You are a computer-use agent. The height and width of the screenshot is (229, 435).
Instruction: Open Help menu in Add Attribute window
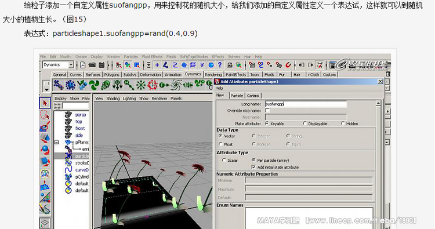pyautogui.click(x=219, y=88)
